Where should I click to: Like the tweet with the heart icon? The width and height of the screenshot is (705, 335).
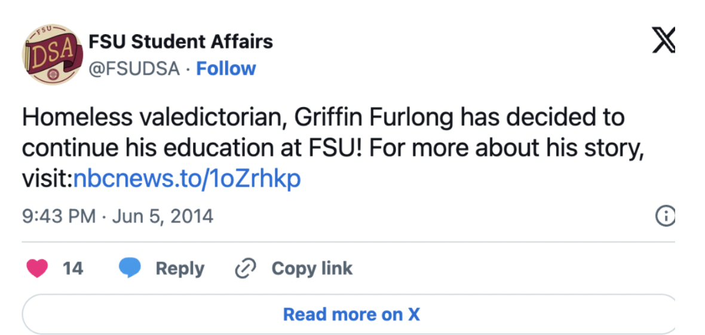pyautogui.click(x=37, y=269)
